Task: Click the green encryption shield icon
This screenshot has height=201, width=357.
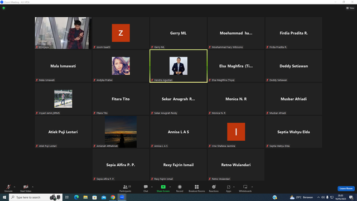Action: [4, 8]
